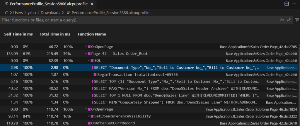Image resolution: width=300 pixels, height=126 pixels.
Task: Click the file icon in the breadcrumb
Action: pos(69,13)
